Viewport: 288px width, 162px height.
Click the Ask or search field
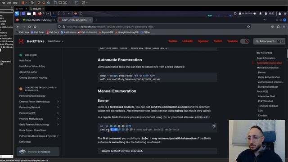(269, 41)
